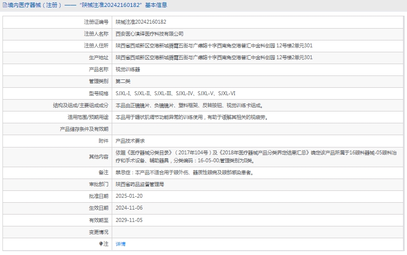Click the model specification SJXL-I list
The image size is (407, 255).
pyautogui.click(x=175, y=93)
